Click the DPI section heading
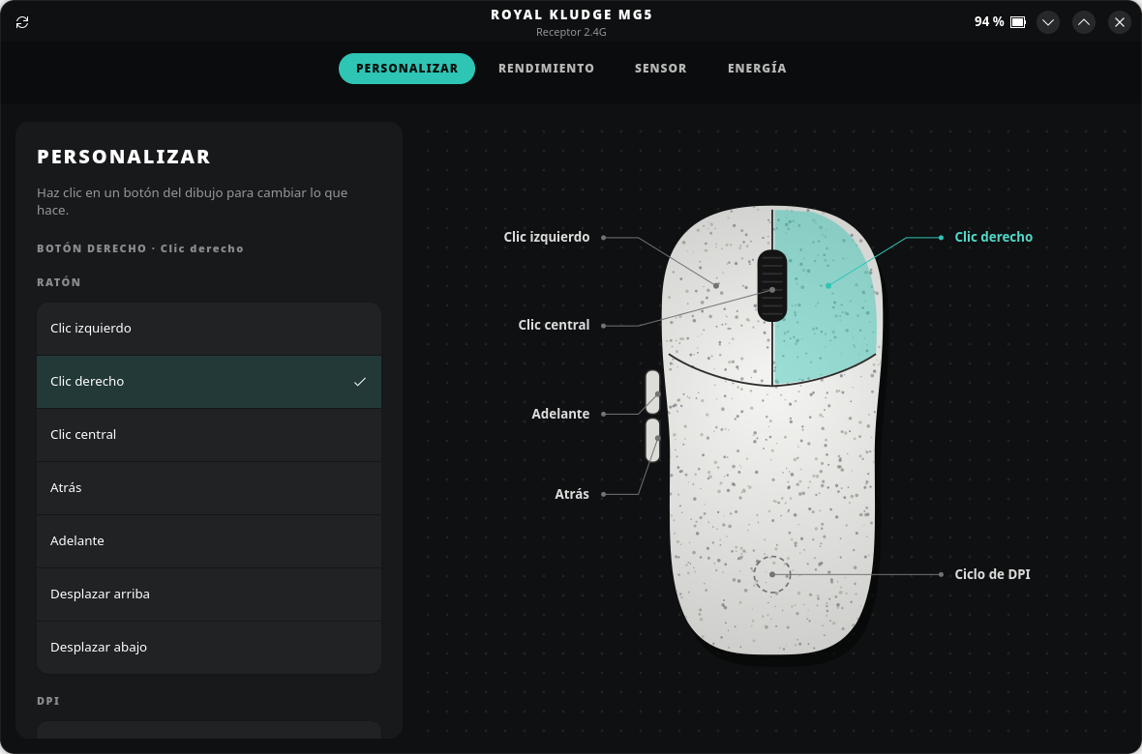The height and width of the screenshot is (754, 1142). pos(48,701)
